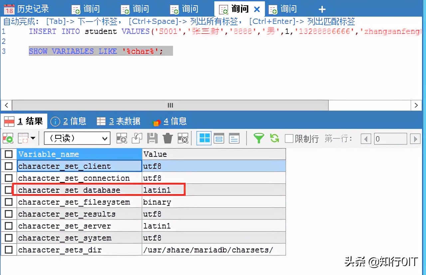
Task: Open the (只读) dropdown menu
Action: pos(77,138)
